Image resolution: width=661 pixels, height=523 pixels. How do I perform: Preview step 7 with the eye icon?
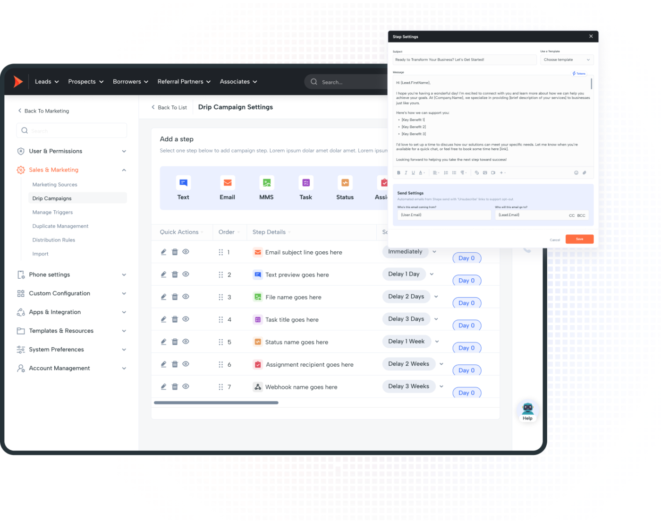pyautogui.click(x=186, y=386)
